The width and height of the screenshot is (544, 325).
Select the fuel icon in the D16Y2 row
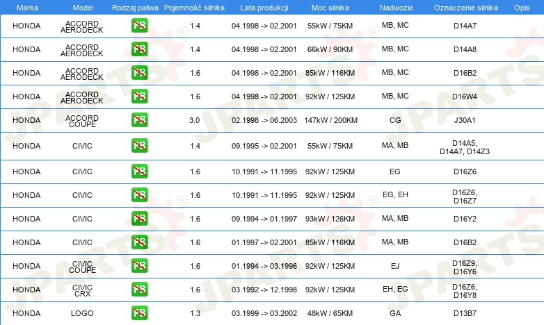tap(139, 218)
